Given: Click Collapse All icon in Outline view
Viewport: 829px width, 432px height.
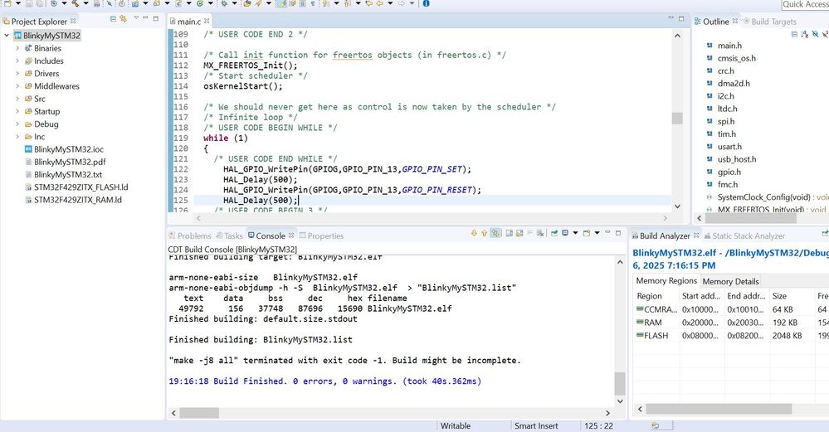Looking at the screenshot, I should click(x=794, y=34).
